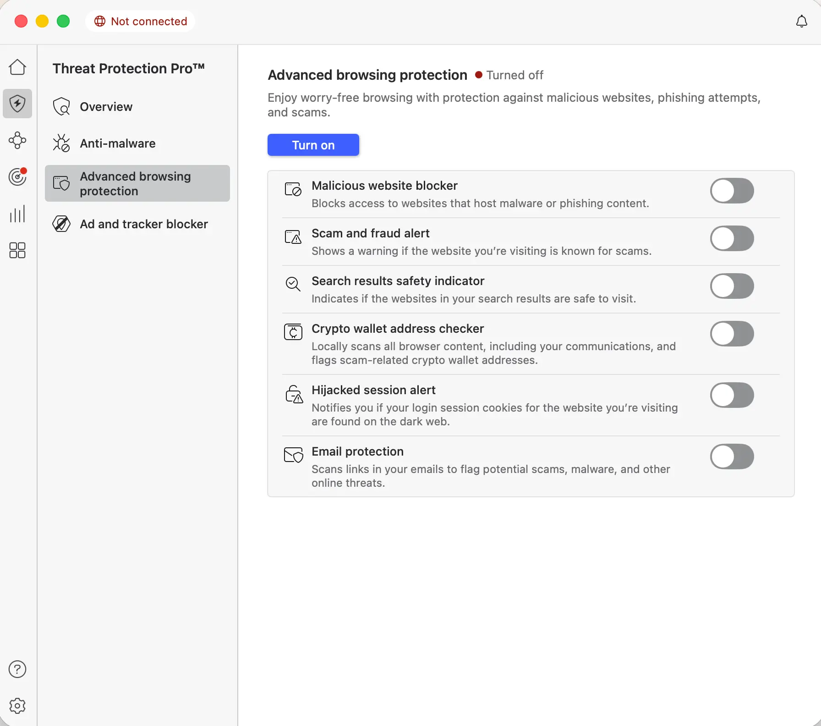Click the Not connected status pill

[140, 21]
